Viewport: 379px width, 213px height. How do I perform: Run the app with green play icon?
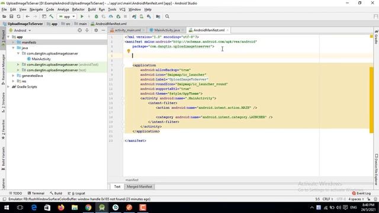click(82, 17)
